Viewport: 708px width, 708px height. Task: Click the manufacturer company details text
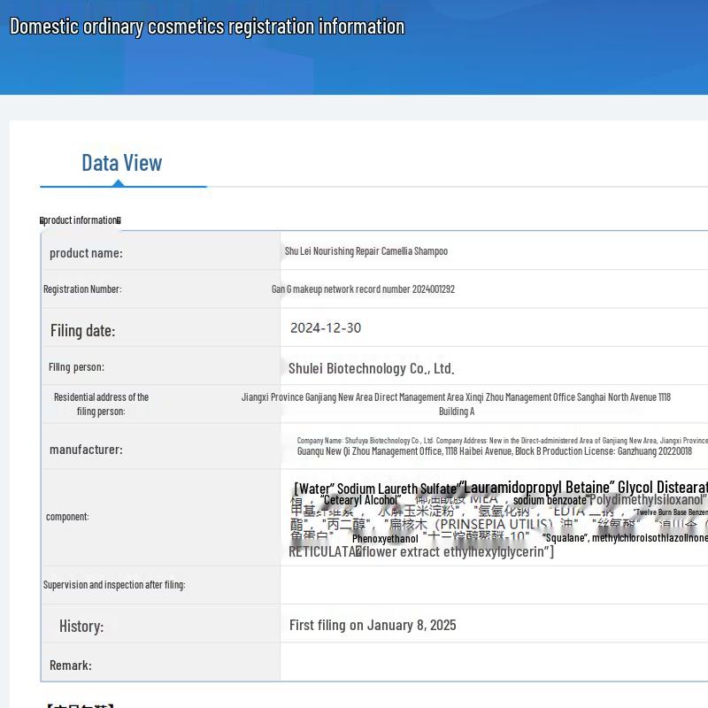tap(496, 446)
